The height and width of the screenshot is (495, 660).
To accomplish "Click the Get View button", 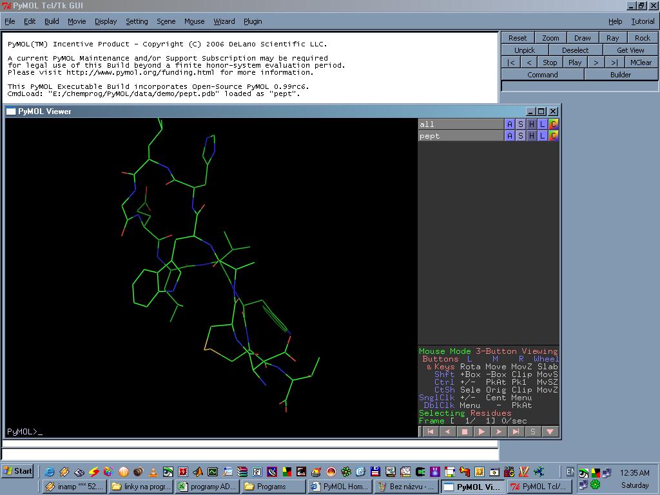I will click(x=630, y=50).
